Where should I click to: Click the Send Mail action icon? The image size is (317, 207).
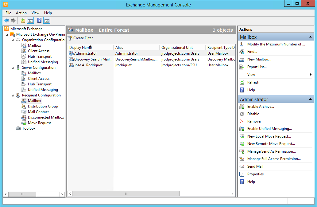click(x=242, y=166)
